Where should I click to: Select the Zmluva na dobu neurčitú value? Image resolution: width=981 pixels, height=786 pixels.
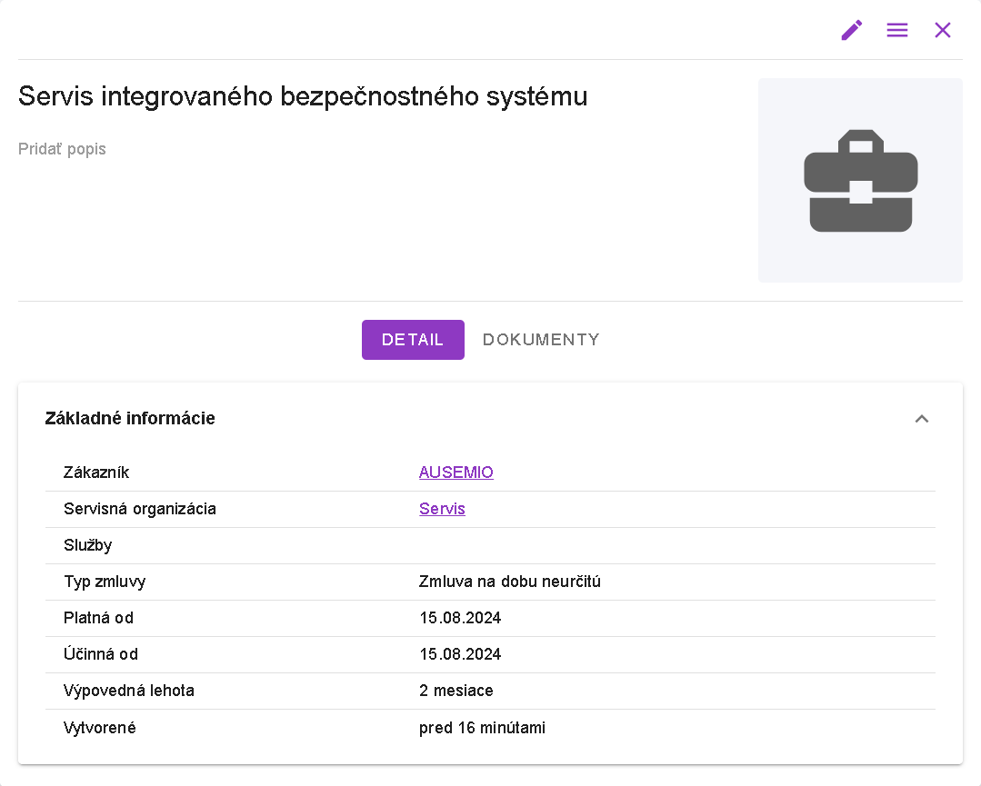click(x=510, y=582)
